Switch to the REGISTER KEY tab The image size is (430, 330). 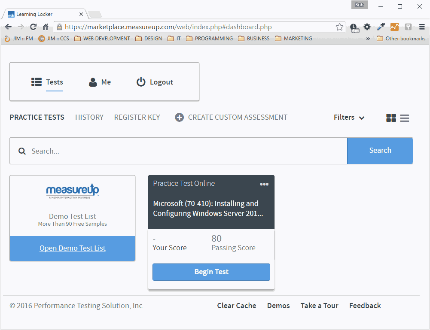click(137, 118)
